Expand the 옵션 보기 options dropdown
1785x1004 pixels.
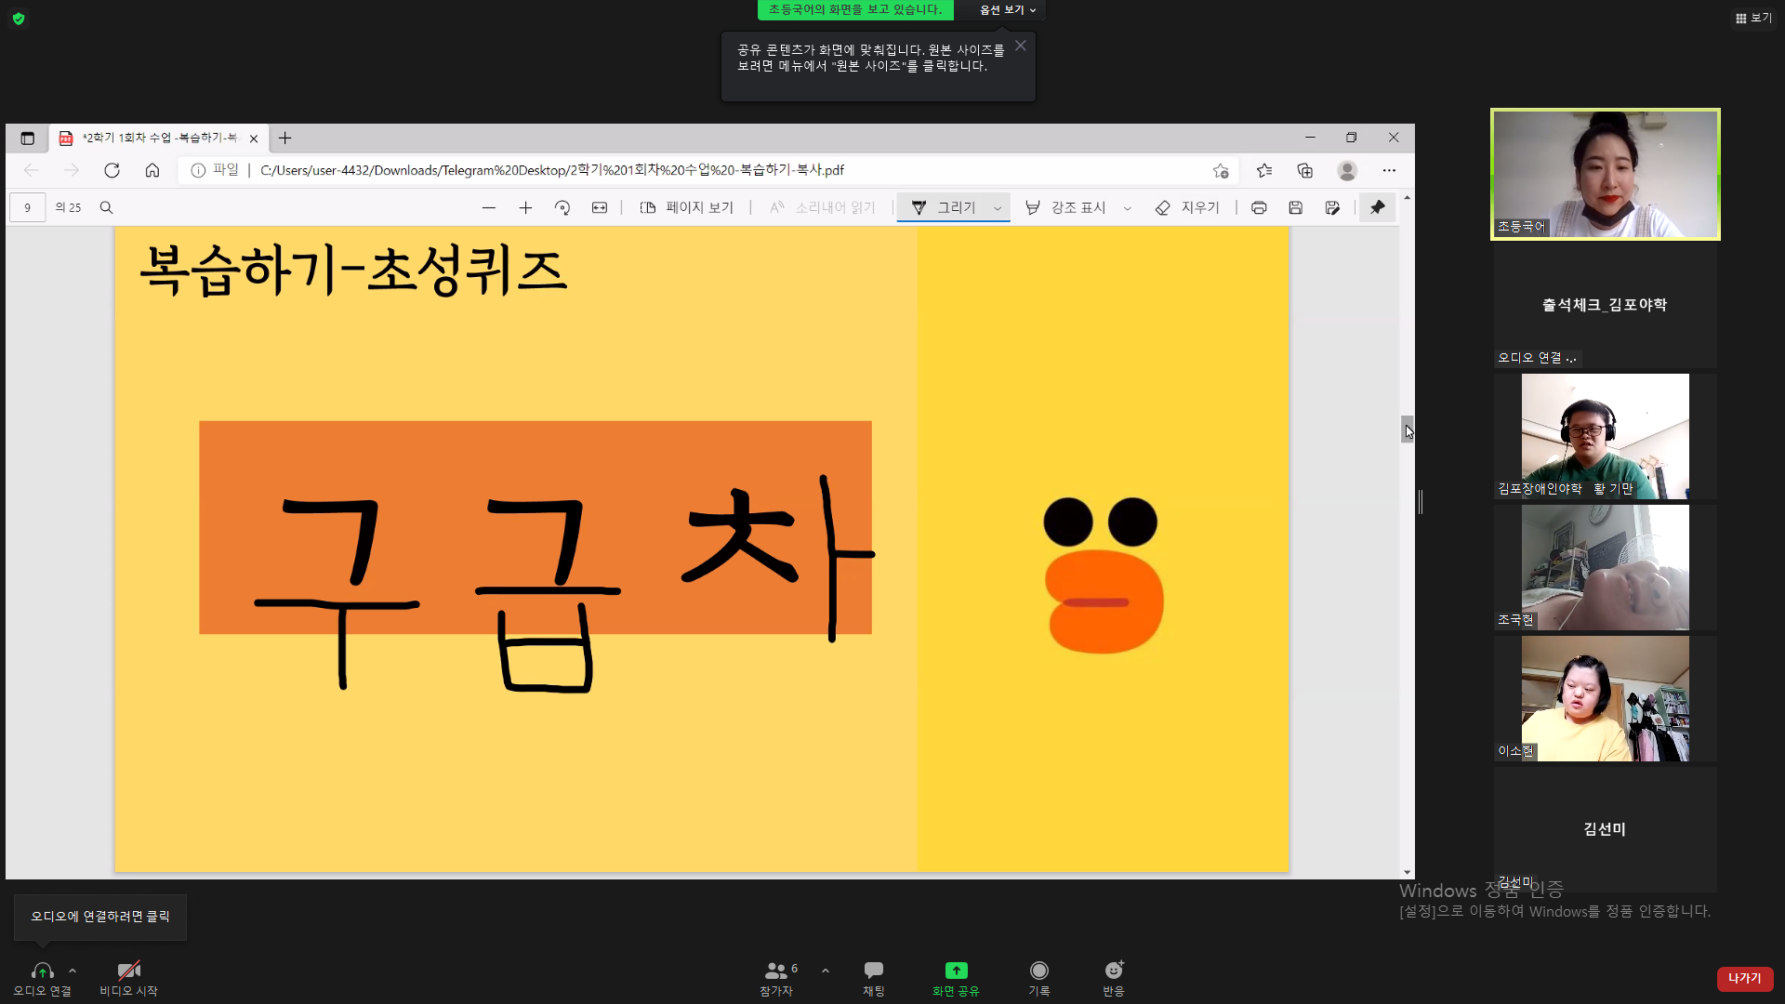click(1008, 10)
